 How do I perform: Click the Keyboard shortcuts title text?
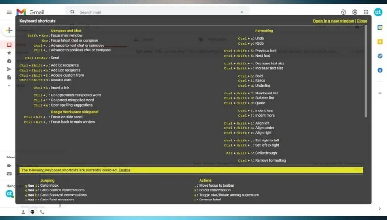point(38,21)
